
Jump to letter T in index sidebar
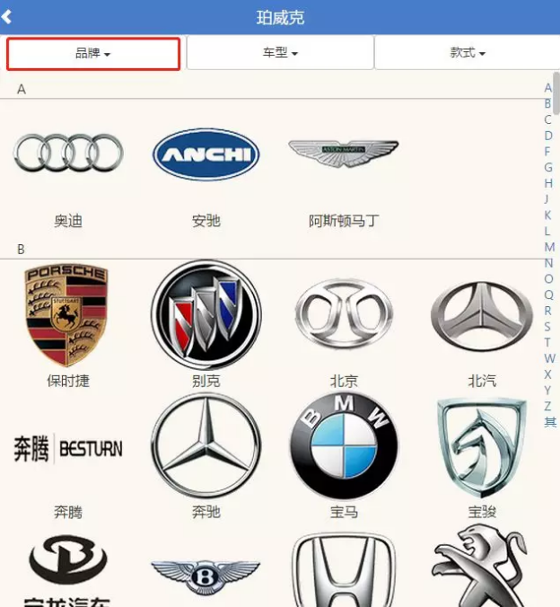[547, 342]
